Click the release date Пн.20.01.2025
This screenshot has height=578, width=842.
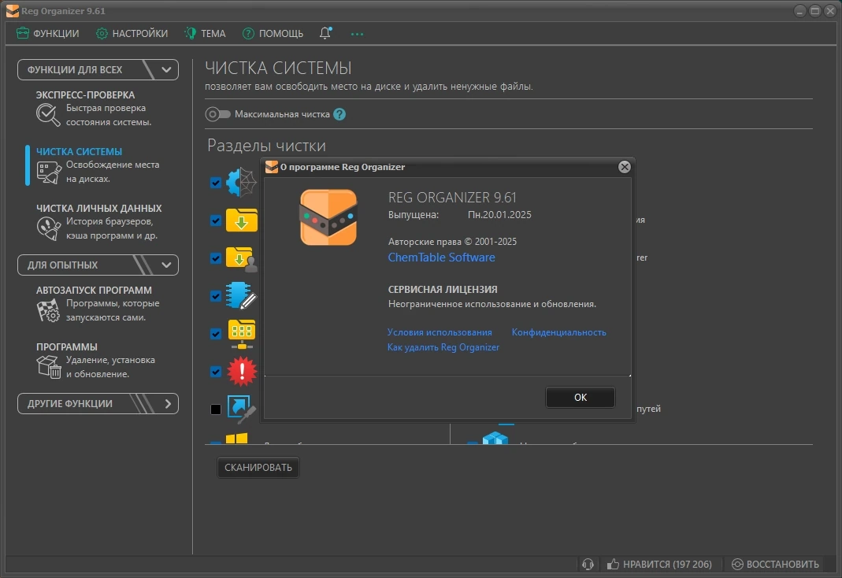(499, 215)
